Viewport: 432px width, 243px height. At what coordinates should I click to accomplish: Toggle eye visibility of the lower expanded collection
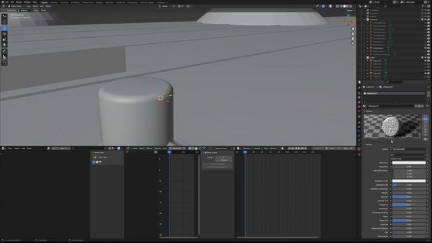[x=425, y=57]
